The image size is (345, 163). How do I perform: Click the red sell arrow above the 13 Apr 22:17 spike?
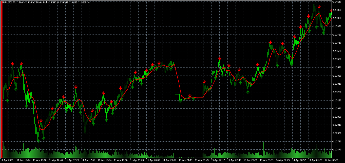220,59
